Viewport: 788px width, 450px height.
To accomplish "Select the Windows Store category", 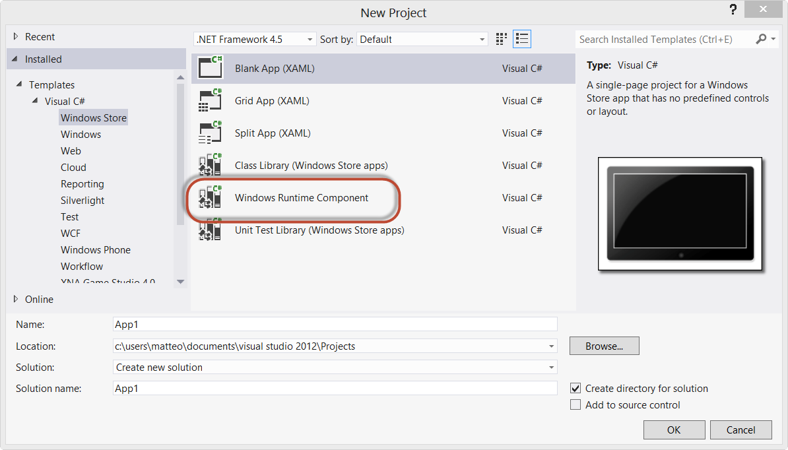I will 94,117.
